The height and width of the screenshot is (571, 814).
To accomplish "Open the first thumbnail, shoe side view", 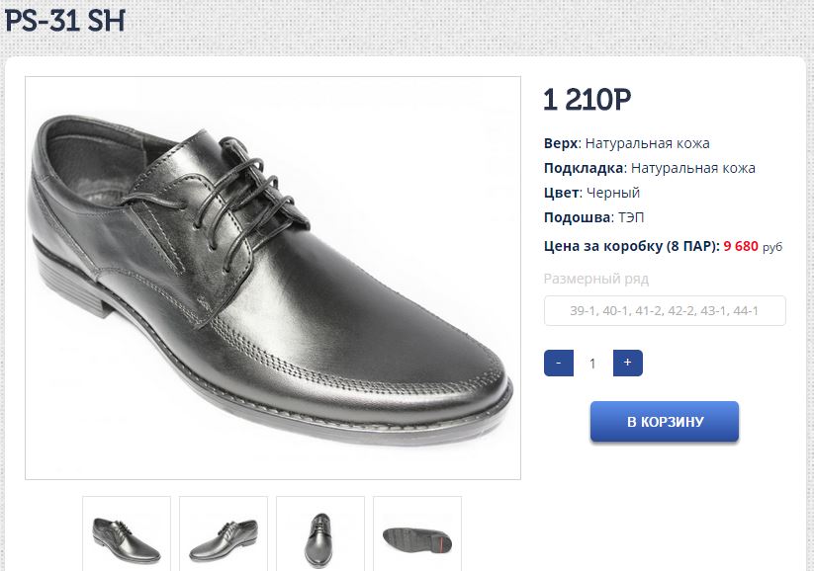I will pyautogui.click(x=127, y=533).
